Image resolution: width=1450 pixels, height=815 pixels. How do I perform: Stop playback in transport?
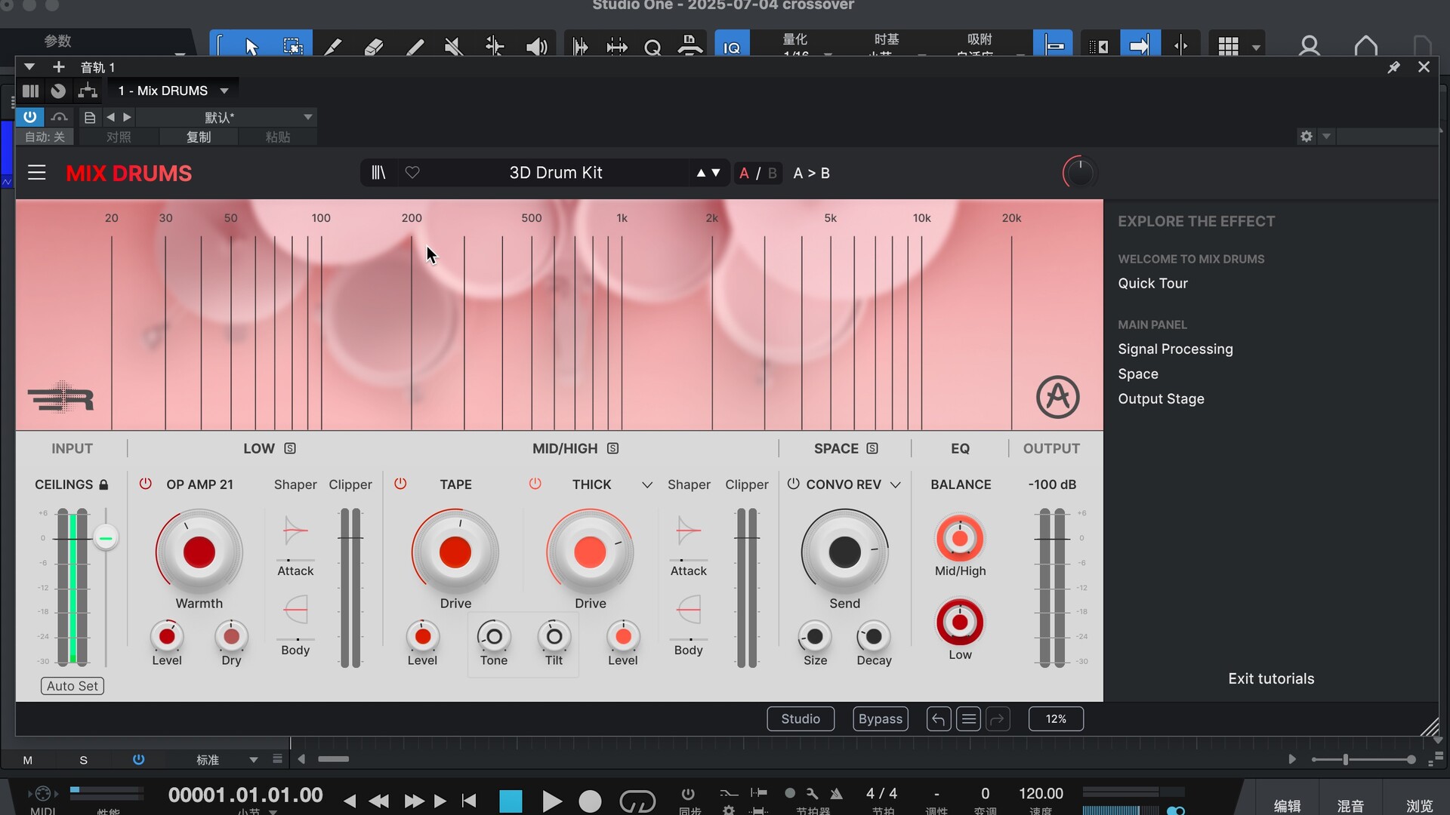click(x=511, y=801)
